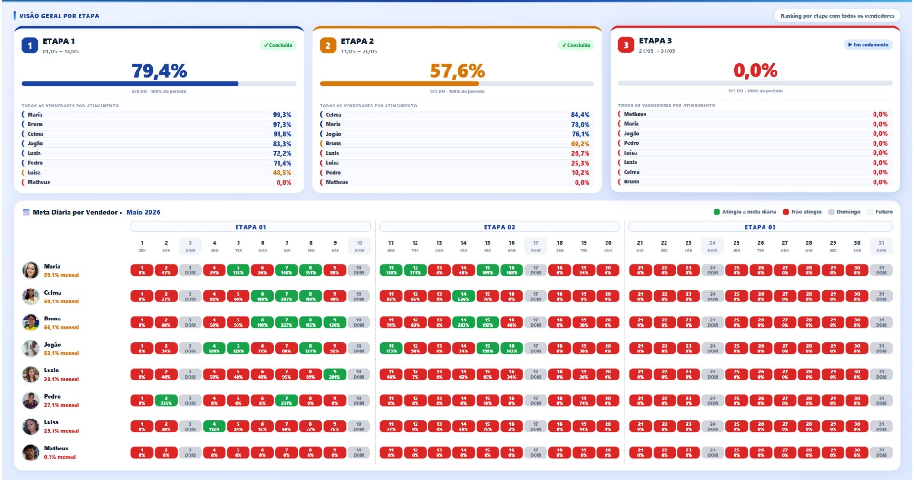
Task: Open Luisa's avatar photo
Action: [30, 426]
